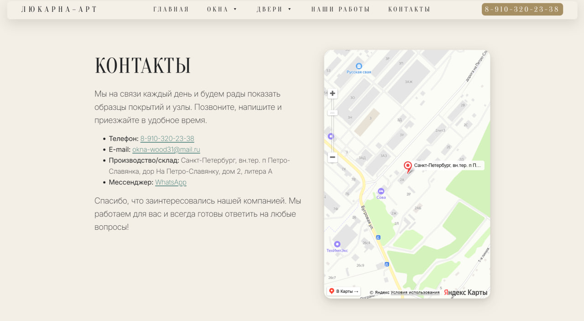584x321 pixels.
Task: Click the Сова hotel marker on map
Action: [x=381, y=191]
